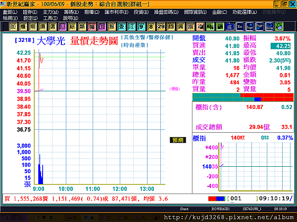Click the cyan 9 toolbar icon
This screenshot has height=222, width=297.
click(x=141, y=27)
